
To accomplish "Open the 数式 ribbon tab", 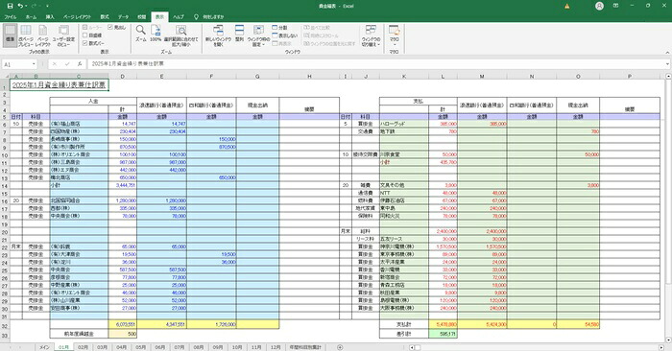I will [105, 16].
